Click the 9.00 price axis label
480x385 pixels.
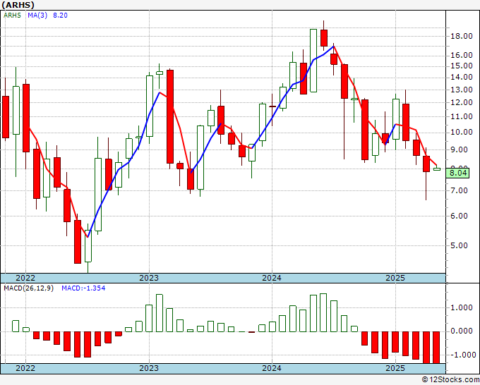click(459, 150)
